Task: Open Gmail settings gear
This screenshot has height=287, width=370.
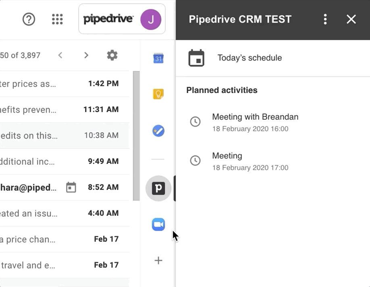Action: click(x=112, y=55)
